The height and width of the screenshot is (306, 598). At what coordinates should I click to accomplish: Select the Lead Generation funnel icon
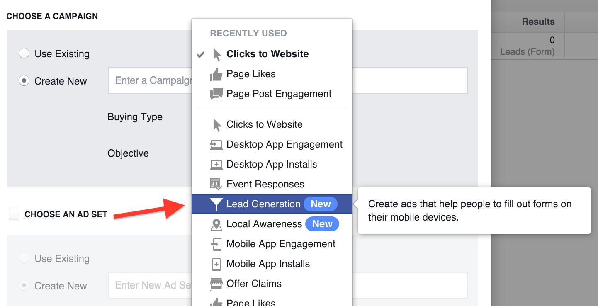[216, 204]
